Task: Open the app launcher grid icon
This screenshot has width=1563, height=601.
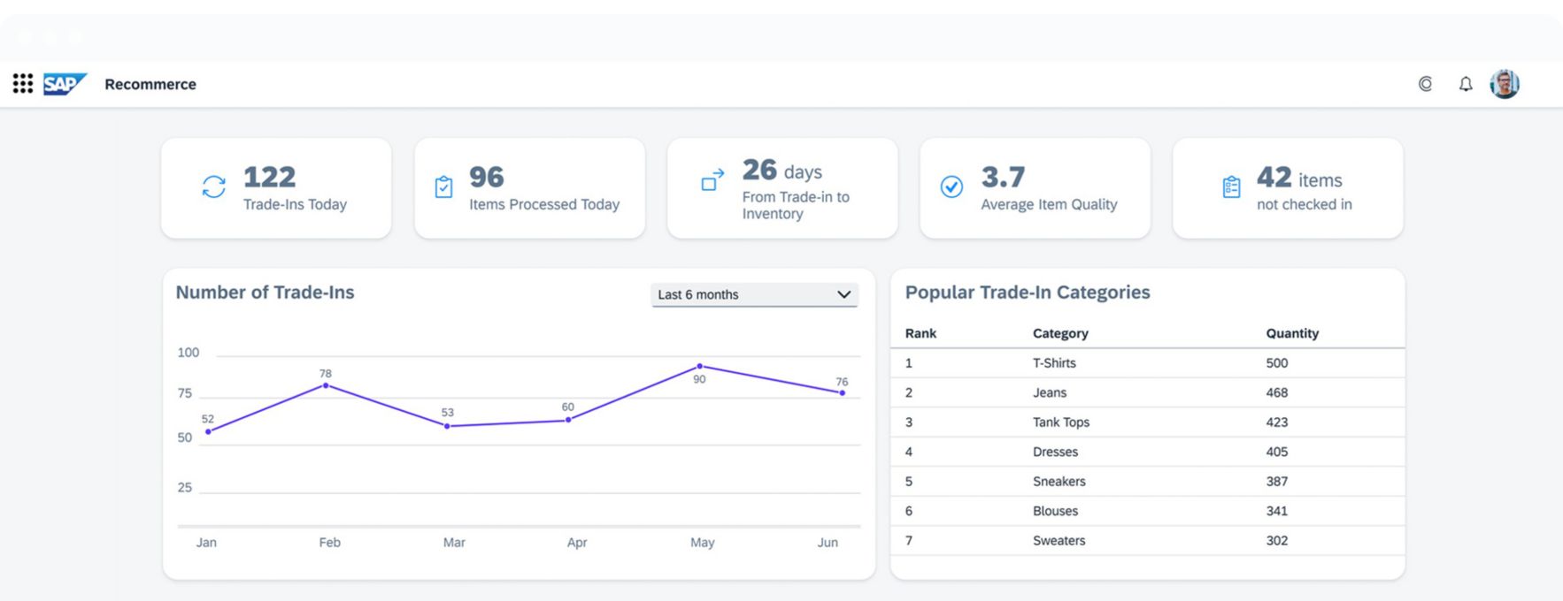Action: tap(23, 84)
